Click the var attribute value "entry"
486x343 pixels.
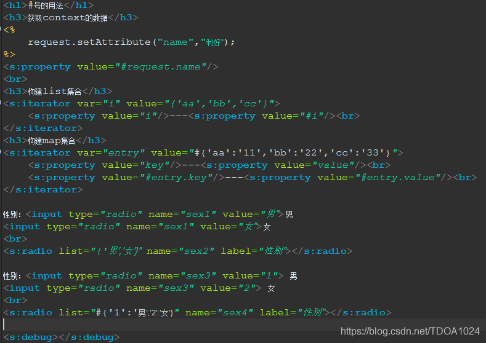124,153
